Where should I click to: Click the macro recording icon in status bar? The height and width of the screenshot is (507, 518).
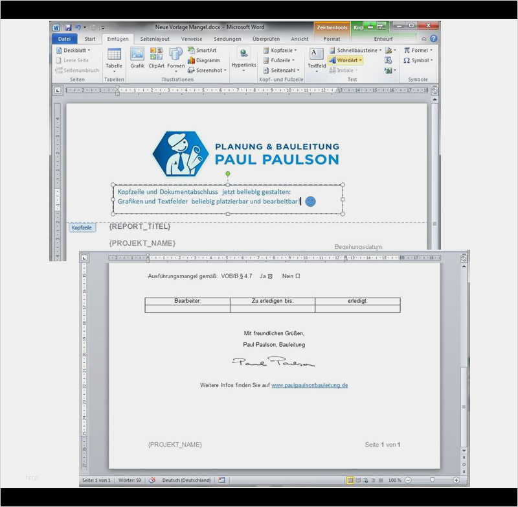[x=221, y=480]
